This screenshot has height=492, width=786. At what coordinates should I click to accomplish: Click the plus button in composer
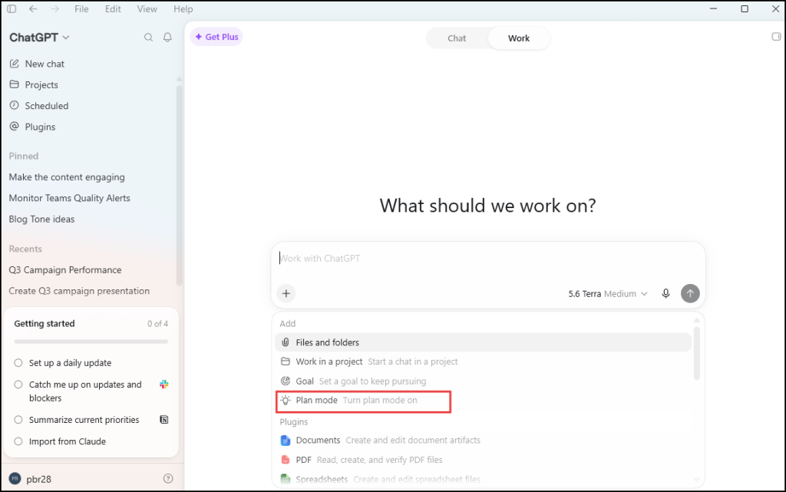point(286,294)
